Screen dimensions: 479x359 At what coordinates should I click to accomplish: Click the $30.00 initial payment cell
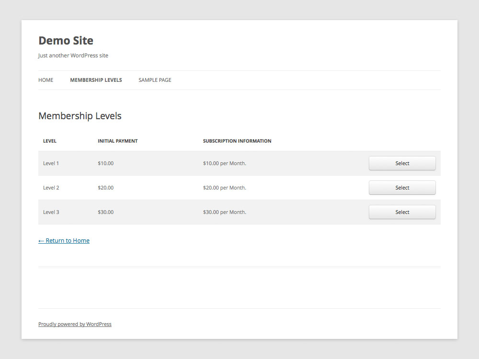coord(106,212)
